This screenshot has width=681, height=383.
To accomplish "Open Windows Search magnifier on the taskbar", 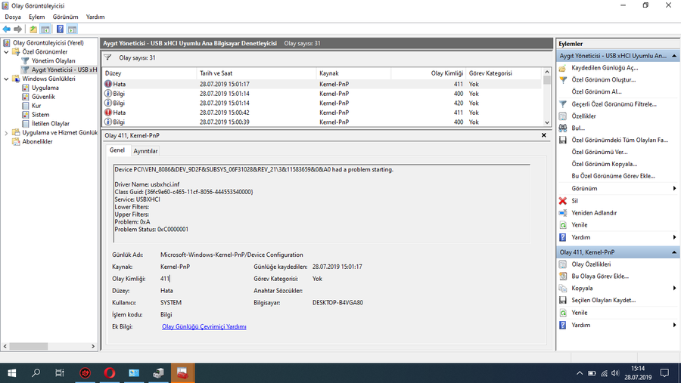I will point(36,373).
